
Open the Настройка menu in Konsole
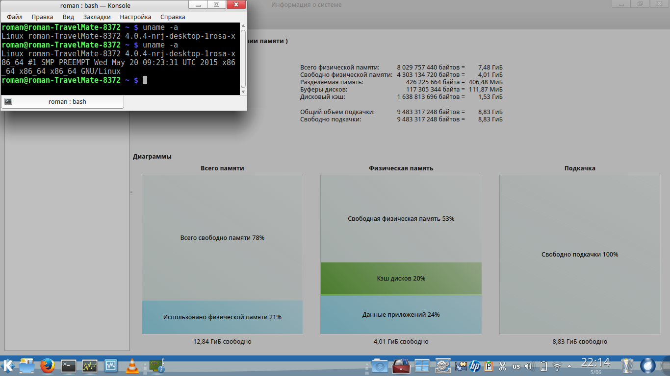pyautogui.click(x=135, y=17)
